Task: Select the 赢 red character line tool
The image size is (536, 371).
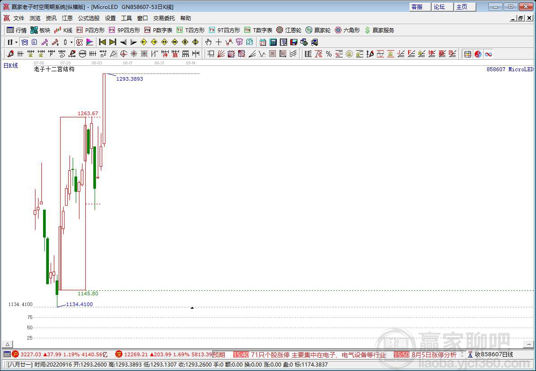Action: click(x=175, y=54)
